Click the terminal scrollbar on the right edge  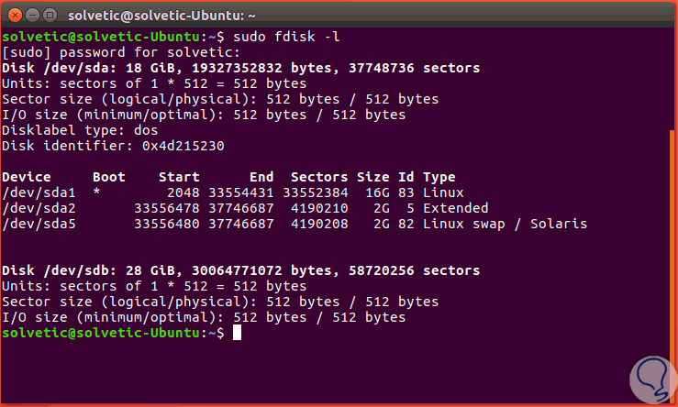coord(673,229)
